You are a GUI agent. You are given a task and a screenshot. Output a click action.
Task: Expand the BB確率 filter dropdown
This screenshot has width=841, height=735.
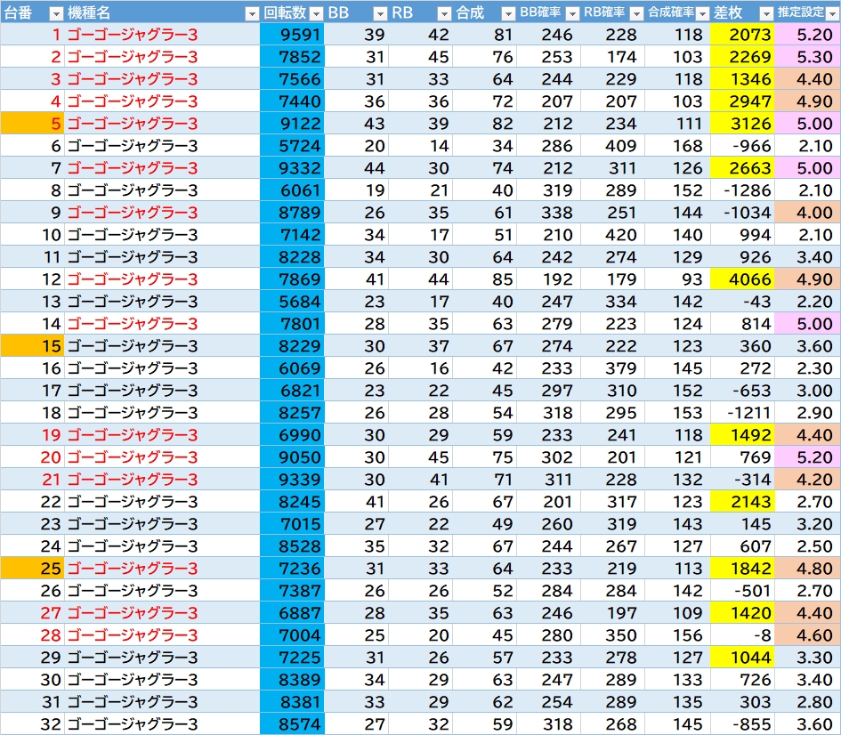571,13
